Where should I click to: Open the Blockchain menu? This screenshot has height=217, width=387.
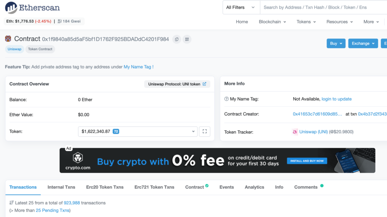pos(272,22)
